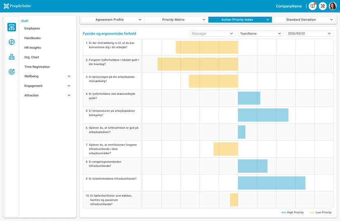Click the CompanyName label in header

[288, 6]
